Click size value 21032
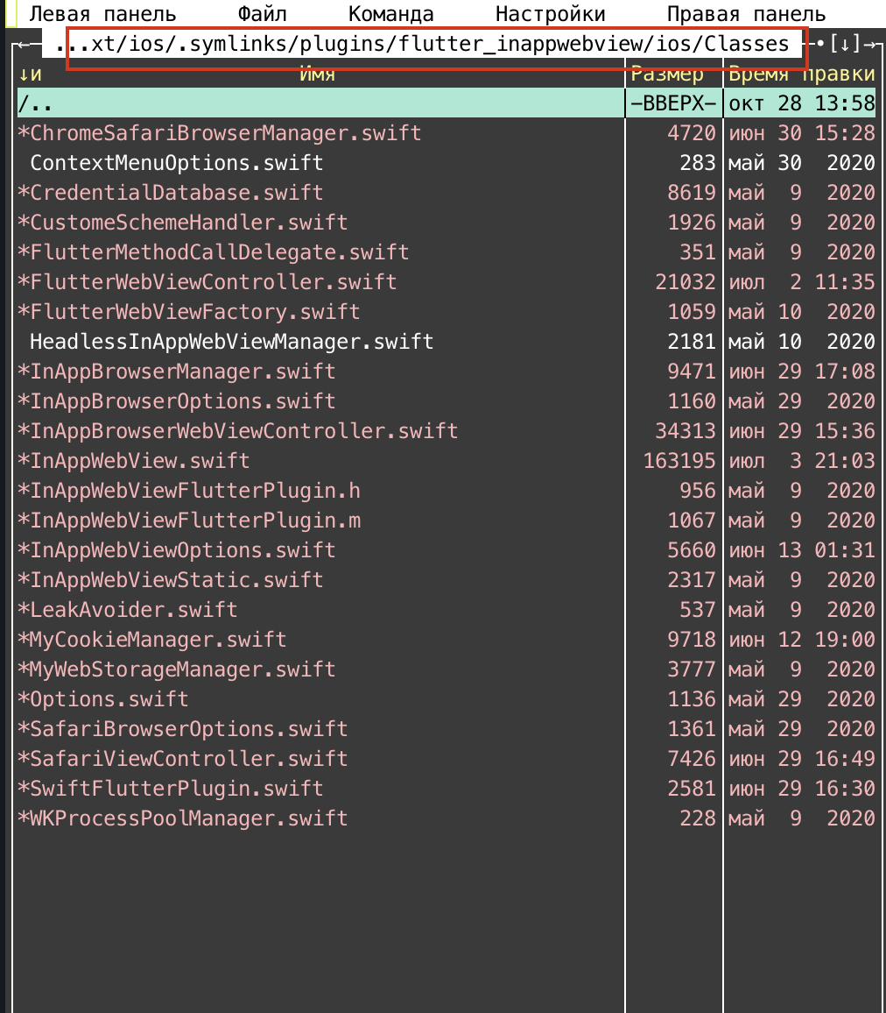The width and height of the screenshot is (886, 1013). tap(686, 281)
